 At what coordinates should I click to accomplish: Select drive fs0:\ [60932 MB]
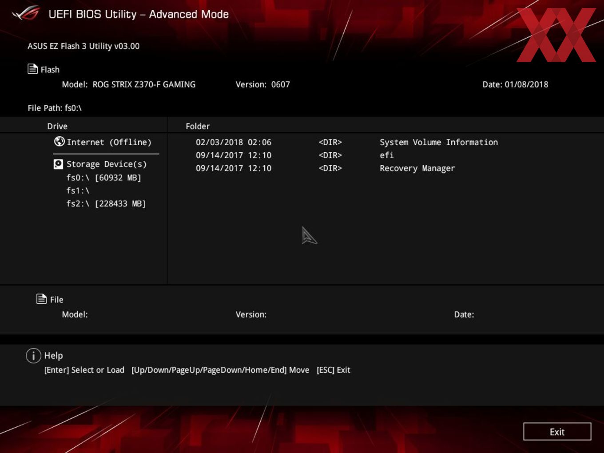click(104, 178)
